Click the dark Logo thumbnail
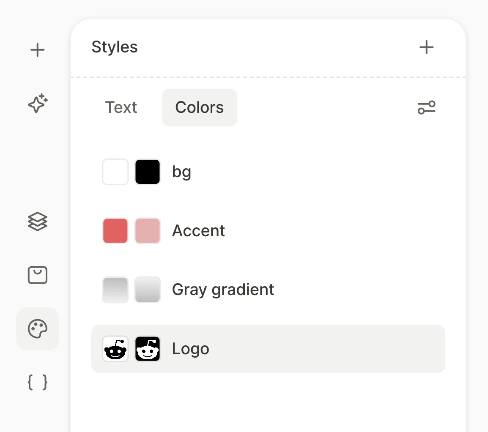This screenshot has width=488, height=432. pos(148,349)
